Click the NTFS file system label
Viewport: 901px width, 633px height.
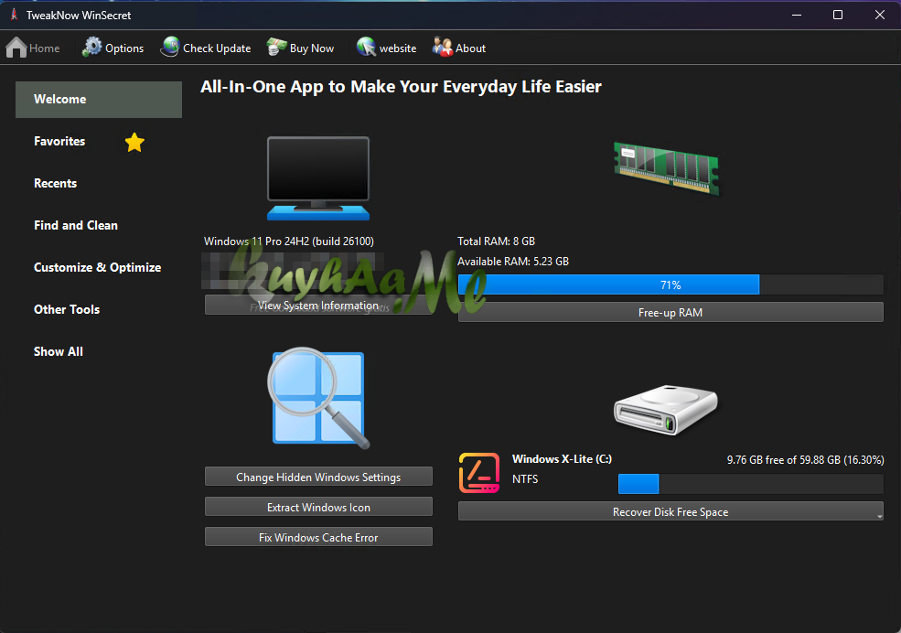pos(525,479)
